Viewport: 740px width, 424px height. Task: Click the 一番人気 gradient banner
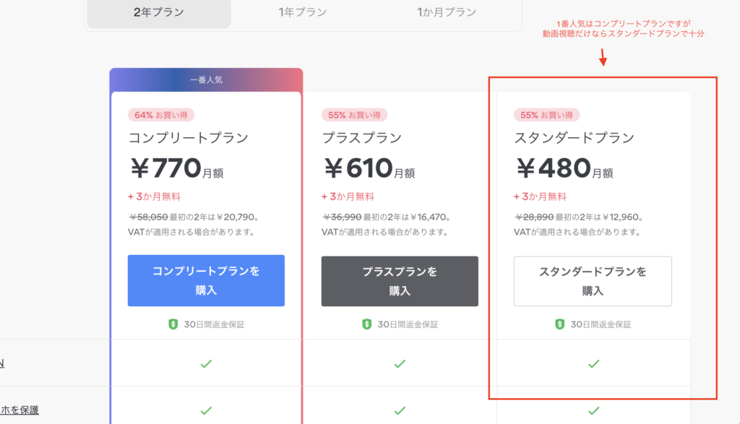(206, 79)
